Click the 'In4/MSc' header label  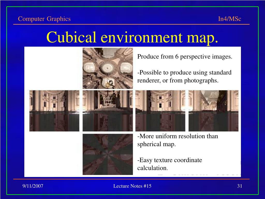coord(230,19)
